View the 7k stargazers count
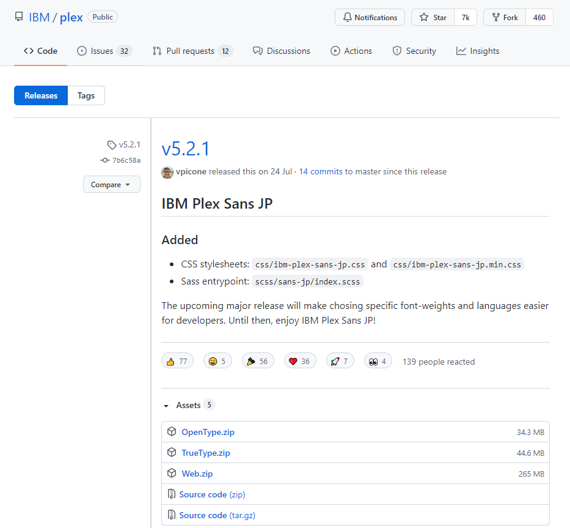 pyautogui.click(x=466, y=18)
